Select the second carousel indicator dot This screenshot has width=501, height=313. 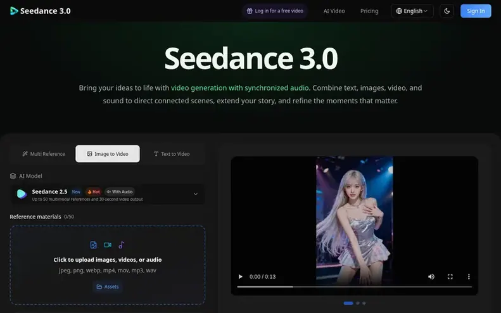(x=358, y=303)
